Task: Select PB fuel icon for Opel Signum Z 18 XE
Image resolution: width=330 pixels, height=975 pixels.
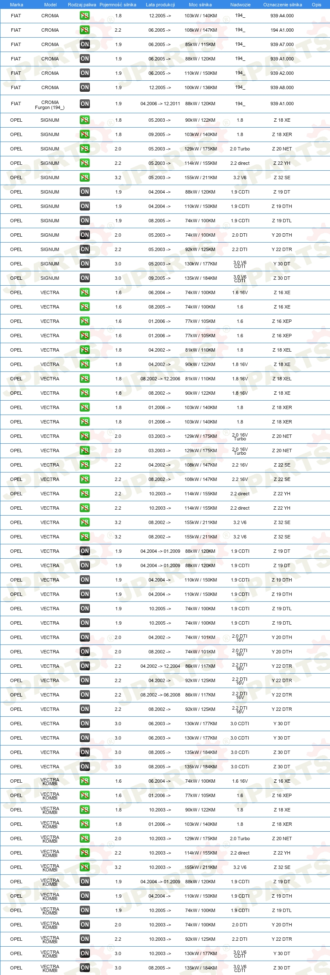Action: click(85, 120)
